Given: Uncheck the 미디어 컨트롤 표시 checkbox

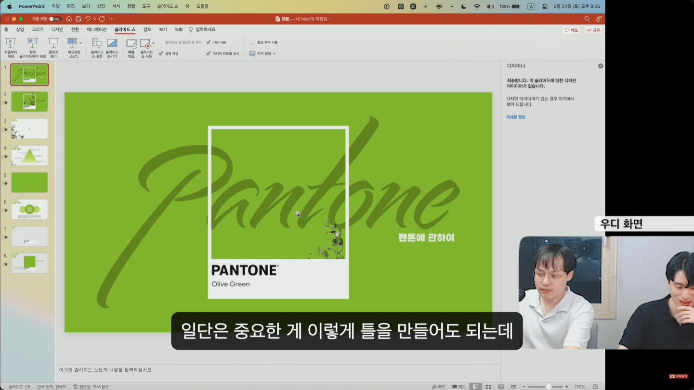Looking at the screenshot, I should [209, 53].
